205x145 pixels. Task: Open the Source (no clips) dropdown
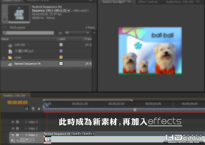click(x=130, y=2)
